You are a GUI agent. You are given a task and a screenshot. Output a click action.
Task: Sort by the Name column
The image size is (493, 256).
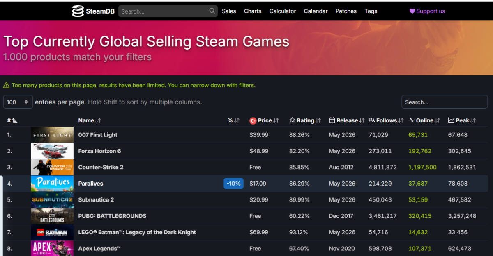(x=90, y=120)
